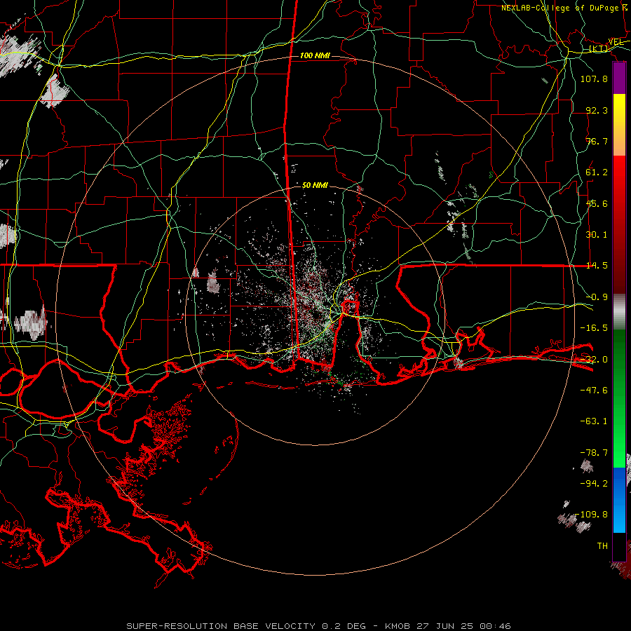Click the 14.5 value on velocity scale
The width and height of the screenshot is (631, 631).
click(x=597, y=266)
